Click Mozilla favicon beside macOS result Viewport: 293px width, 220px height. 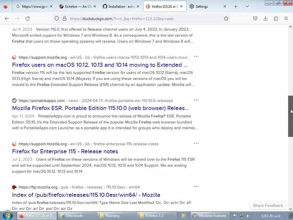tap(14, 57)
